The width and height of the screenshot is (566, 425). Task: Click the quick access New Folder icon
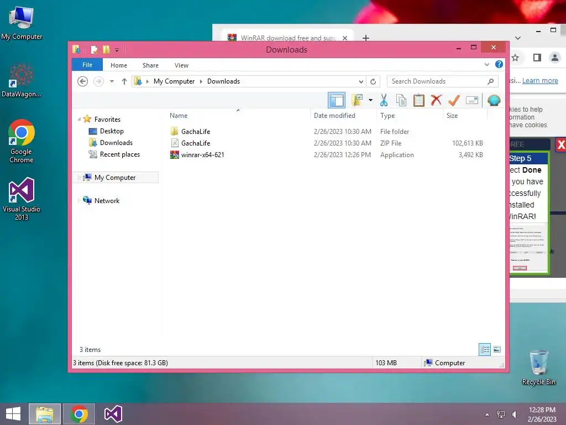pyautogui.click(x=106, y=49)
